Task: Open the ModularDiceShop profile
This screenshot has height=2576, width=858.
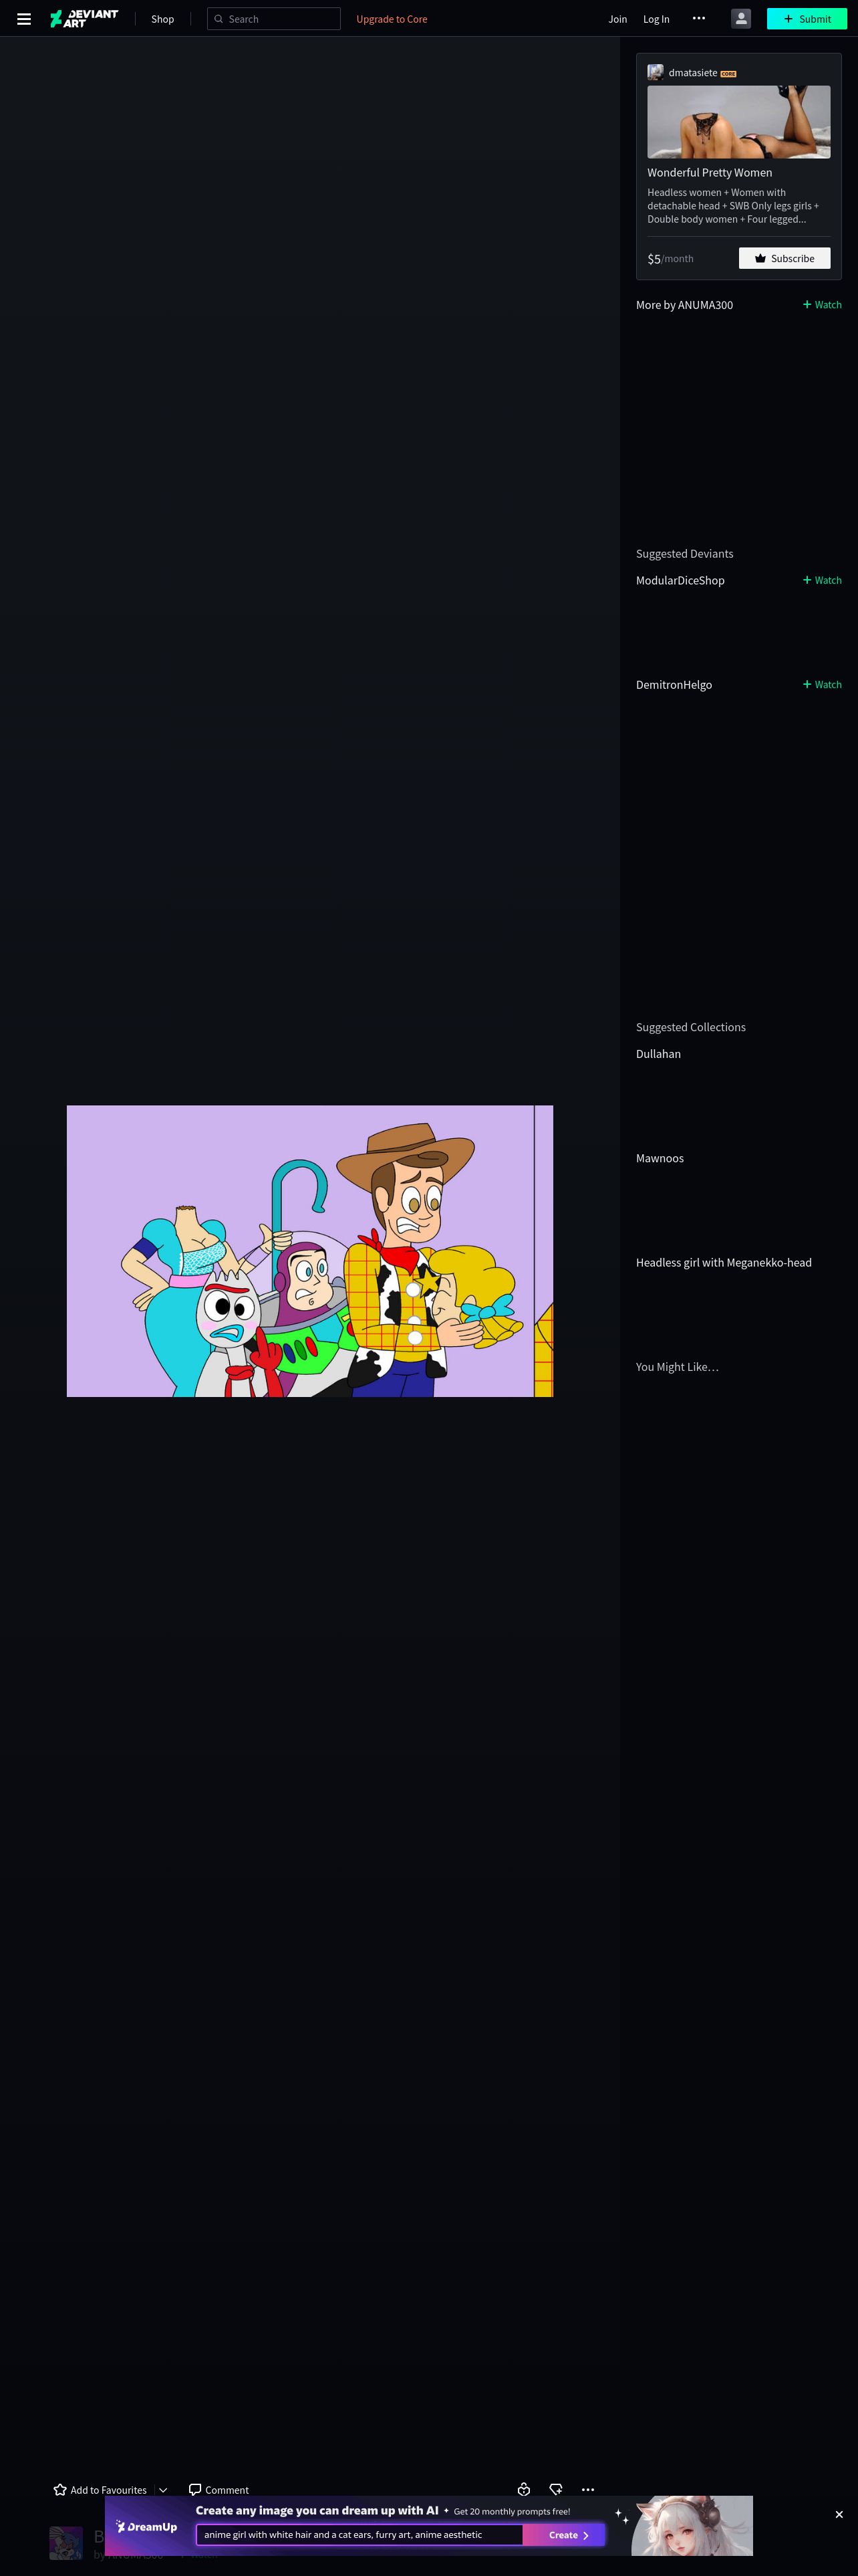Action: click(680, 581)
